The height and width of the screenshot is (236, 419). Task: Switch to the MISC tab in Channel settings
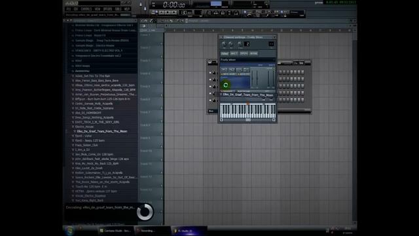coord(244,54)
